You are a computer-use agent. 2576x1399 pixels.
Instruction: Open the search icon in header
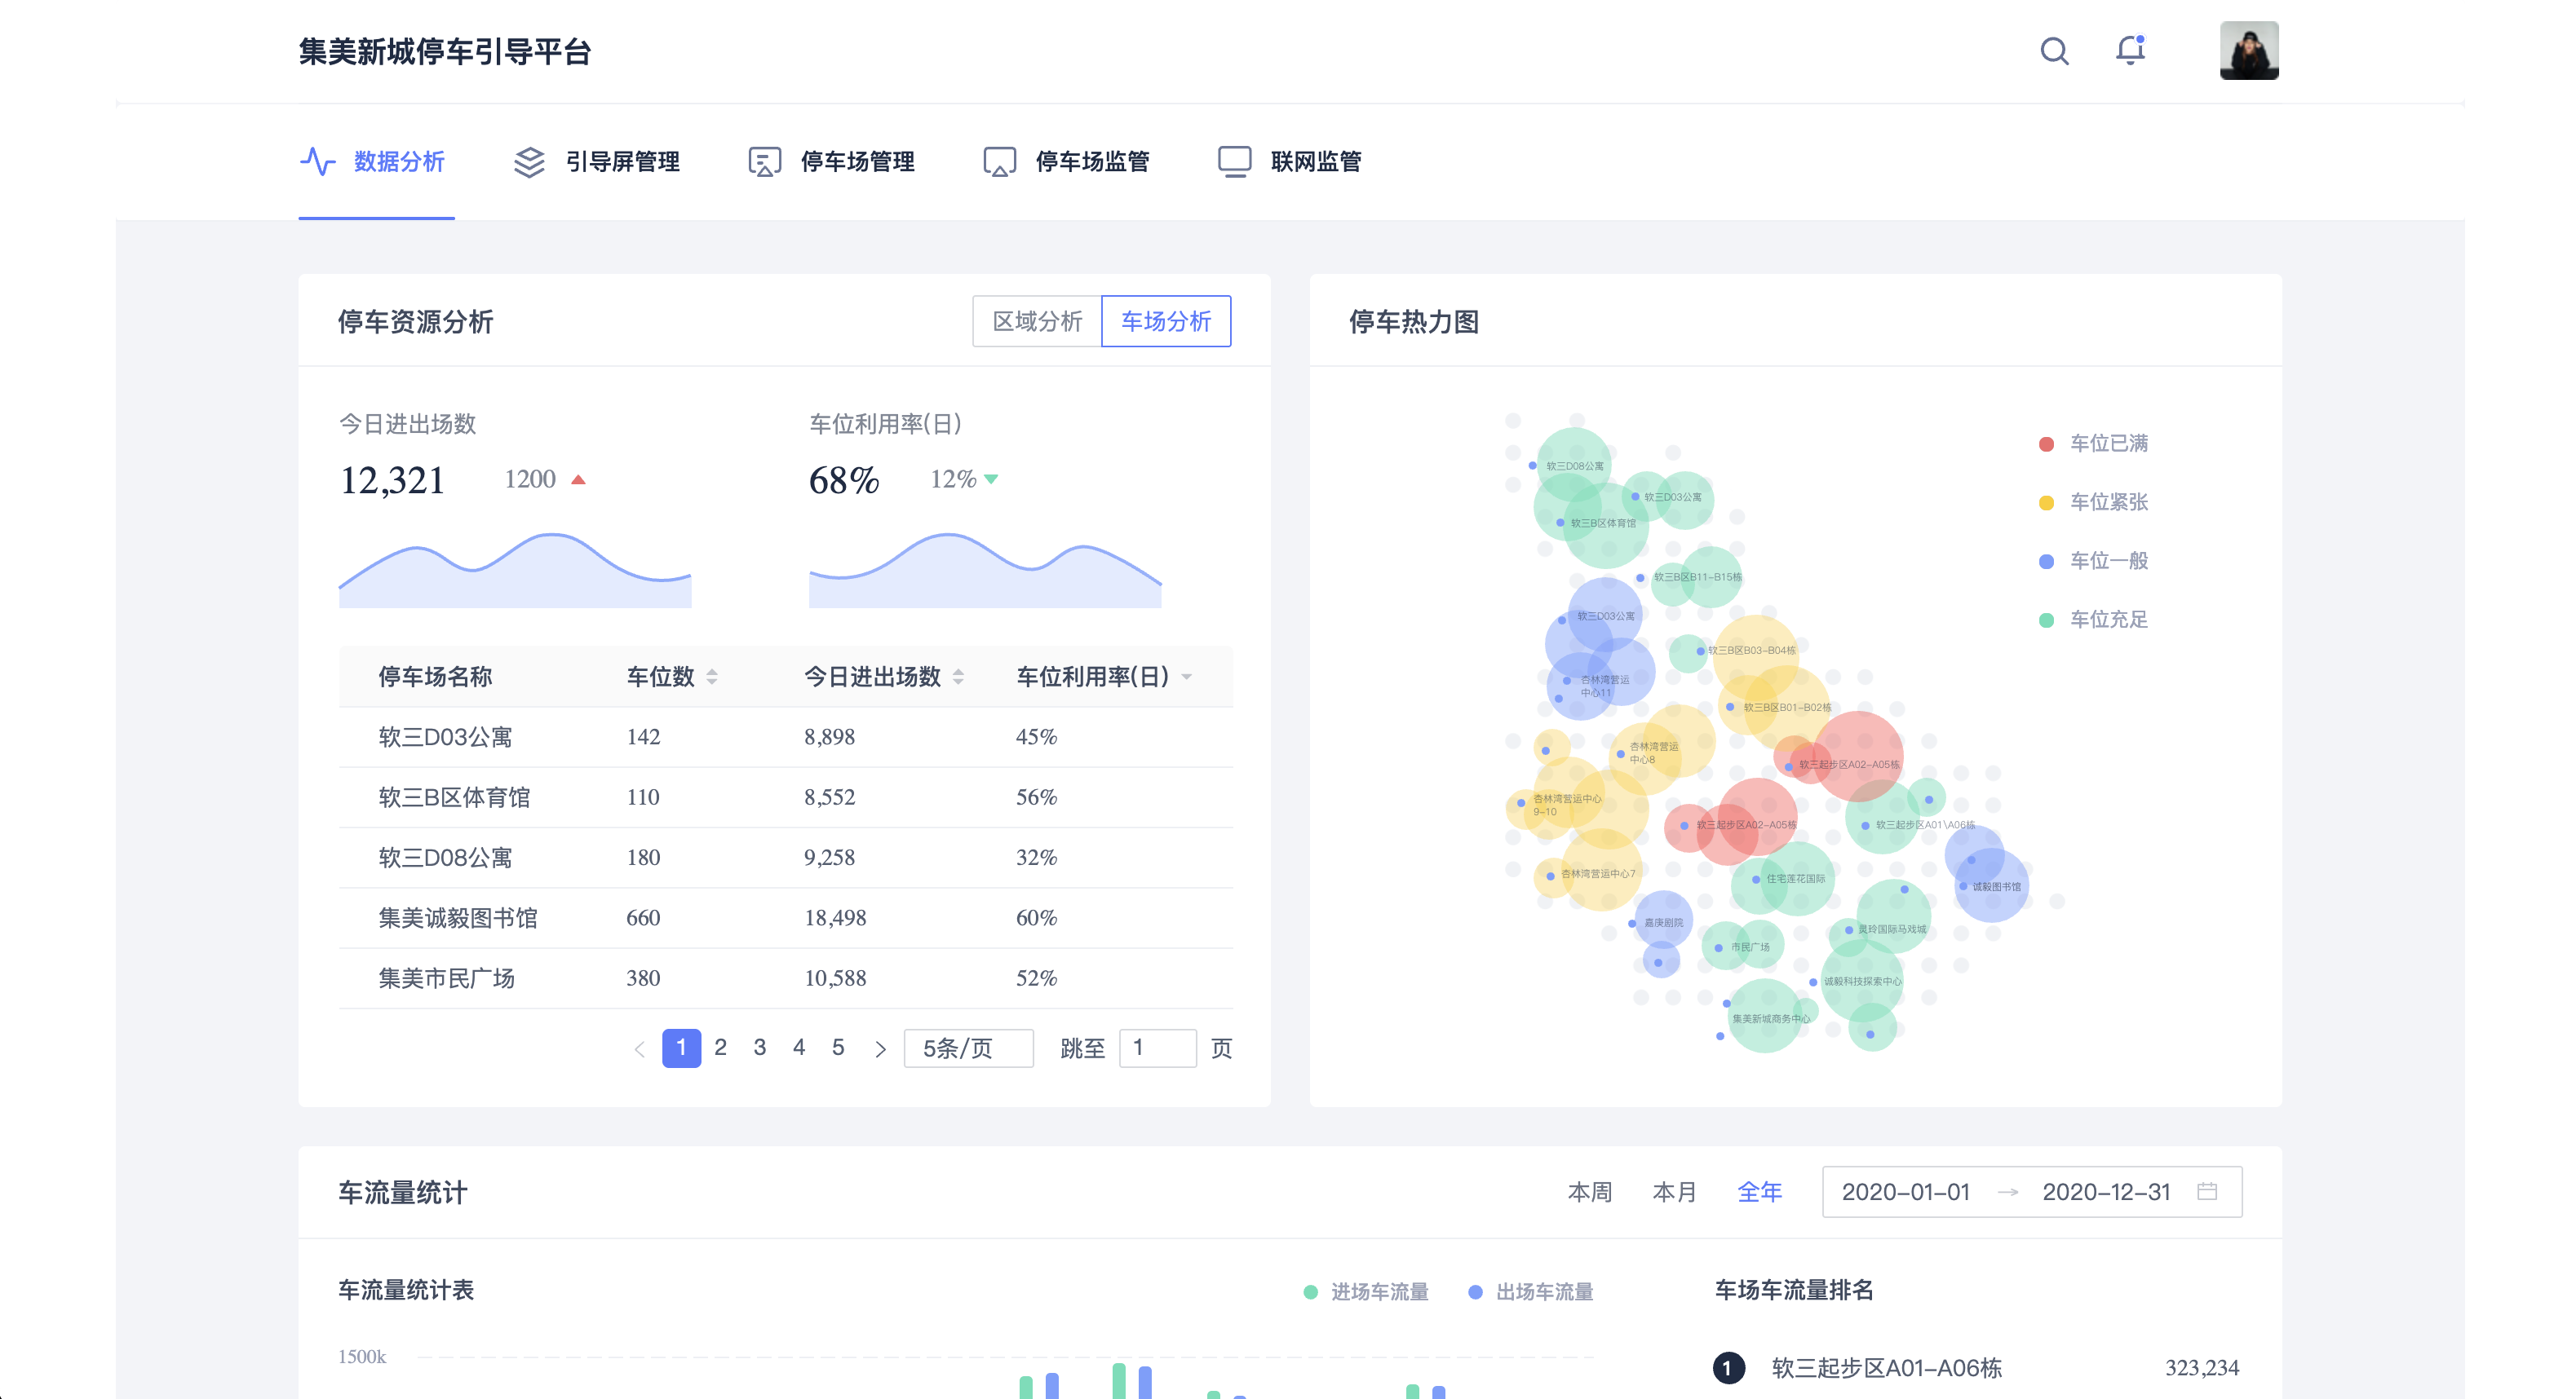(2054, 51)
